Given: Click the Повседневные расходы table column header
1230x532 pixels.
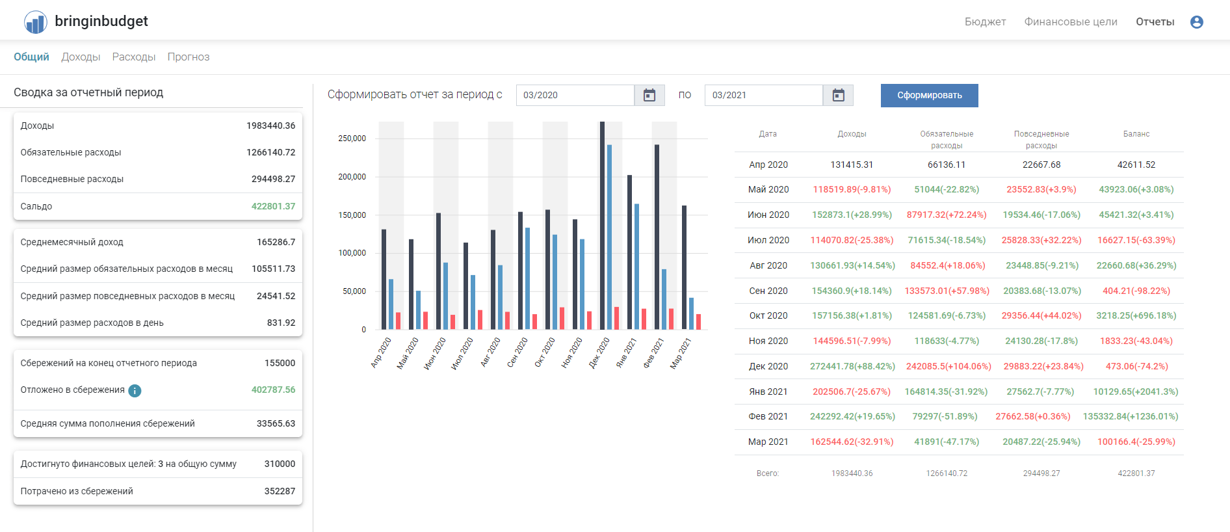Looking at the screenshot, I should pos(1041,140).
